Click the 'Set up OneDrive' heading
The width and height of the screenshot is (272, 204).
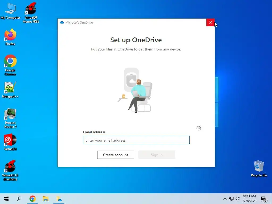click(x=136, y=40)
